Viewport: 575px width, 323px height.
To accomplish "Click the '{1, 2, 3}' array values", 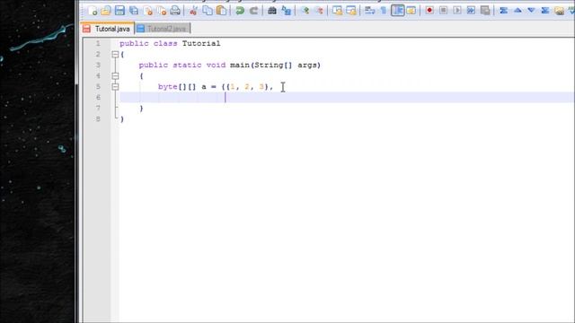I will (248, 87).
